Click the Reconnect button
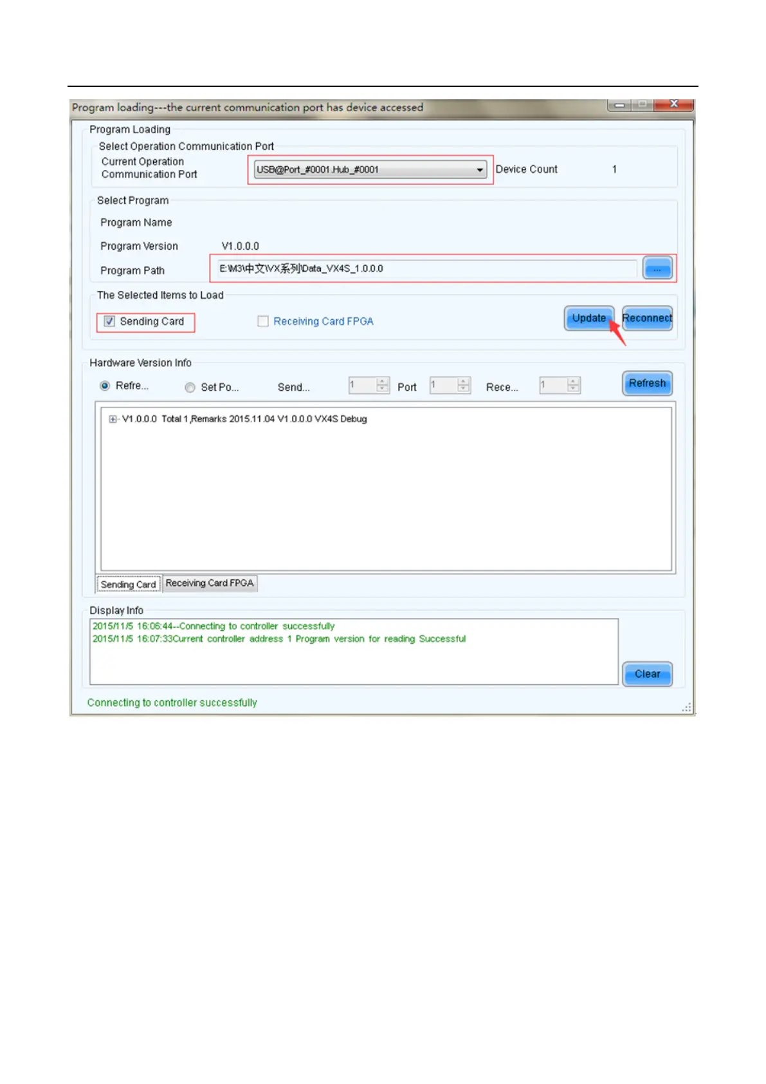This screenshot has height=1084, width=766. pos(647,318)
